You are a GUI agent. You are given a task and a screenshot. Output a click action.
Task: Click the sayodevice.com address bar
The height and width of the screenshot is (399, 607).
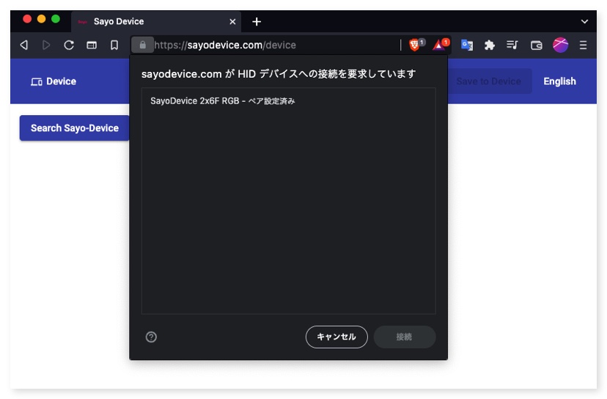(x=271, y=45)
